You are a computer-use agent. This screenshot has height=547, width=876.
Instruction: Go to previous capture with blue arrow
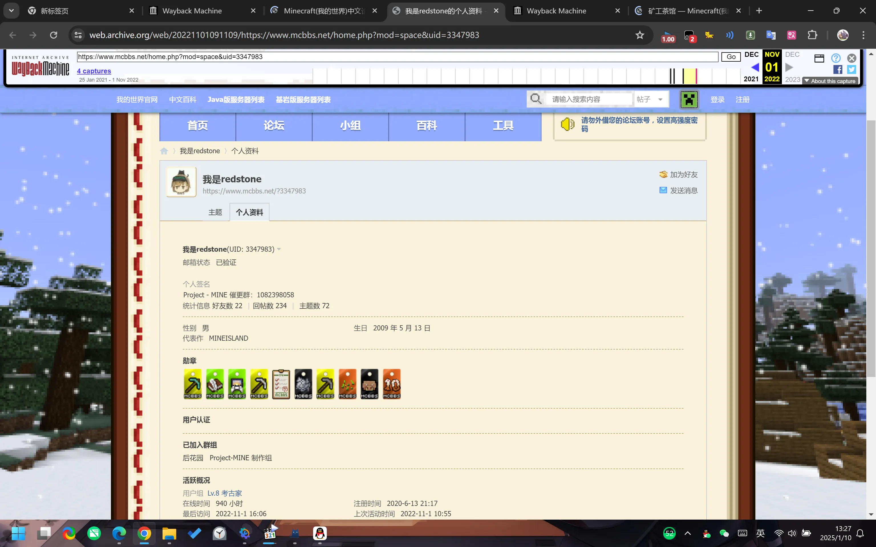click(755, 67)
